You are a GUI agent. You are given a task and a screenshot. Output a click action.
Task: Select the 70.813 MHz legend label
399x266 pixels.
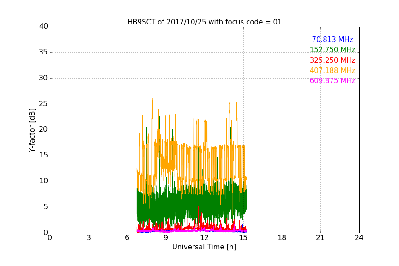332,39
